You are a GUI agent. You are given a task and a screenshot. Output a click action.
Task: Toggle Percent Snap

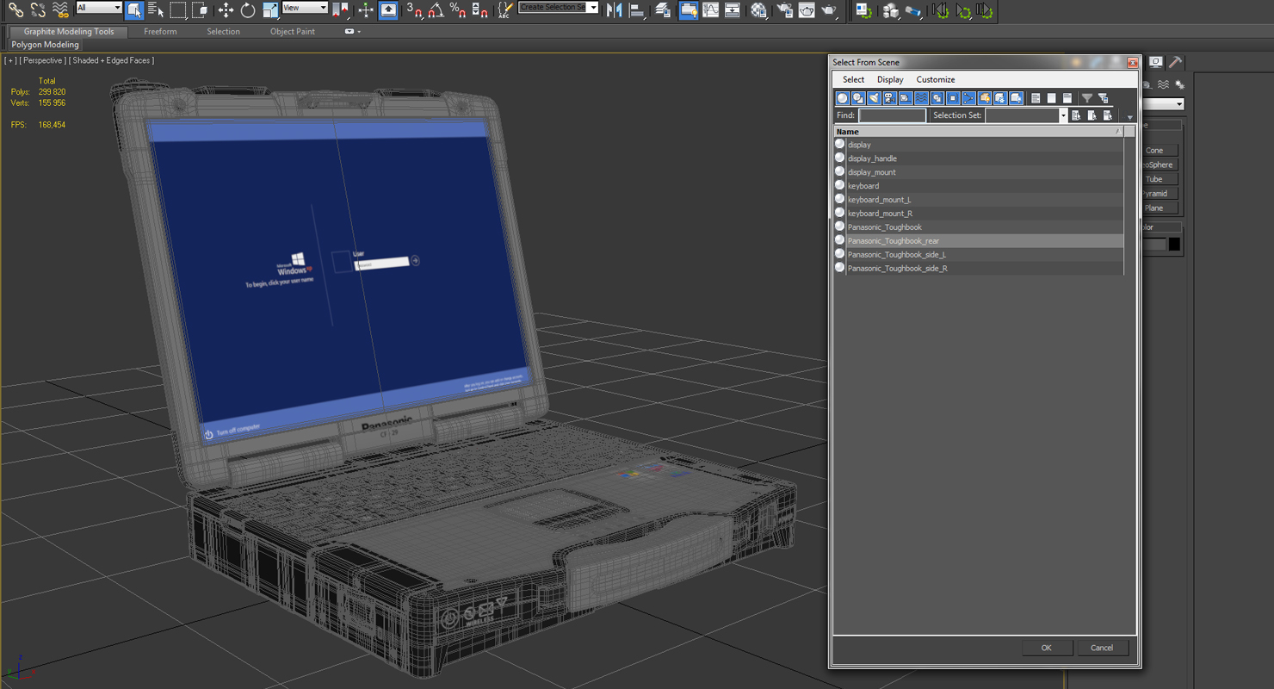click(458, 9)
